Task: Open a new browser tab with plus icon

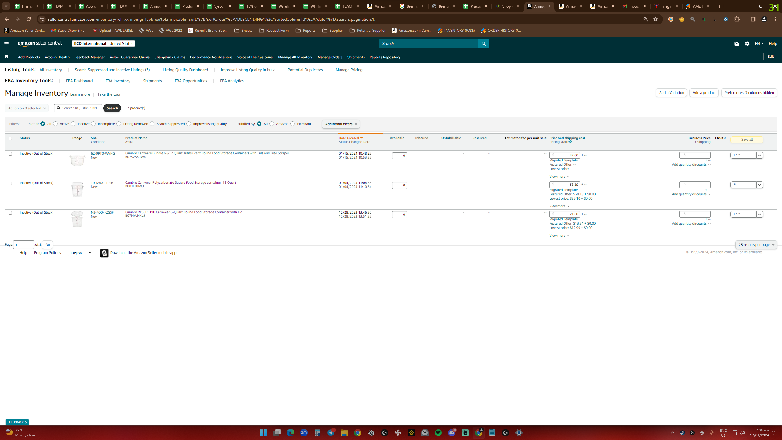Action: (719, 6)
